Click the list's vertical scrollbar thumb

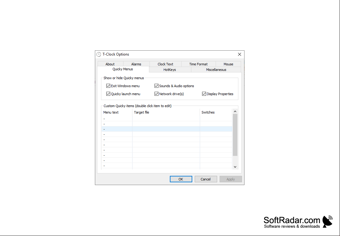point(235,135)
